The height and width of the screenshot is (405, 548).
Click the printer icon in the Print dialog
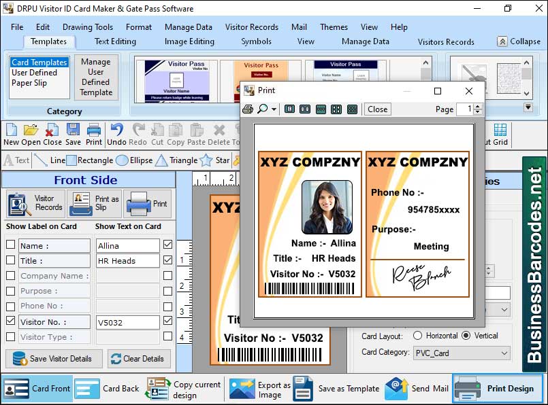(x=249, y=109)
